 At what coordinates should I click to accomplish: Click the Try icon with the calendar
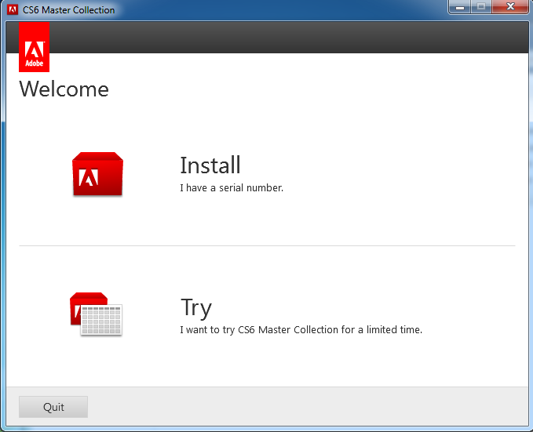point(96,314)
